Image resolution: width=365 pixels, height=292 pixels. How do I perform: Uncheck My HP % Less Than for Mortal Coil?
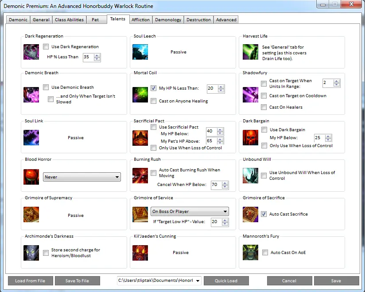pyautogui.click(x=153, y=88)
